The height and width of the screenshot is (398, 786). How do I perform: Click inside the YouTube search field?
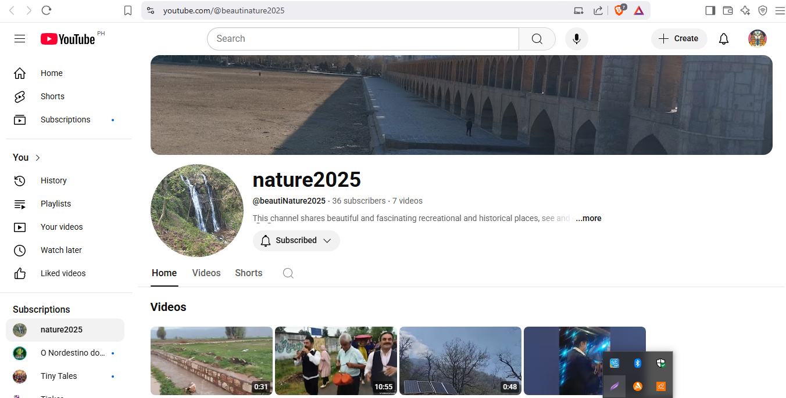363,39
